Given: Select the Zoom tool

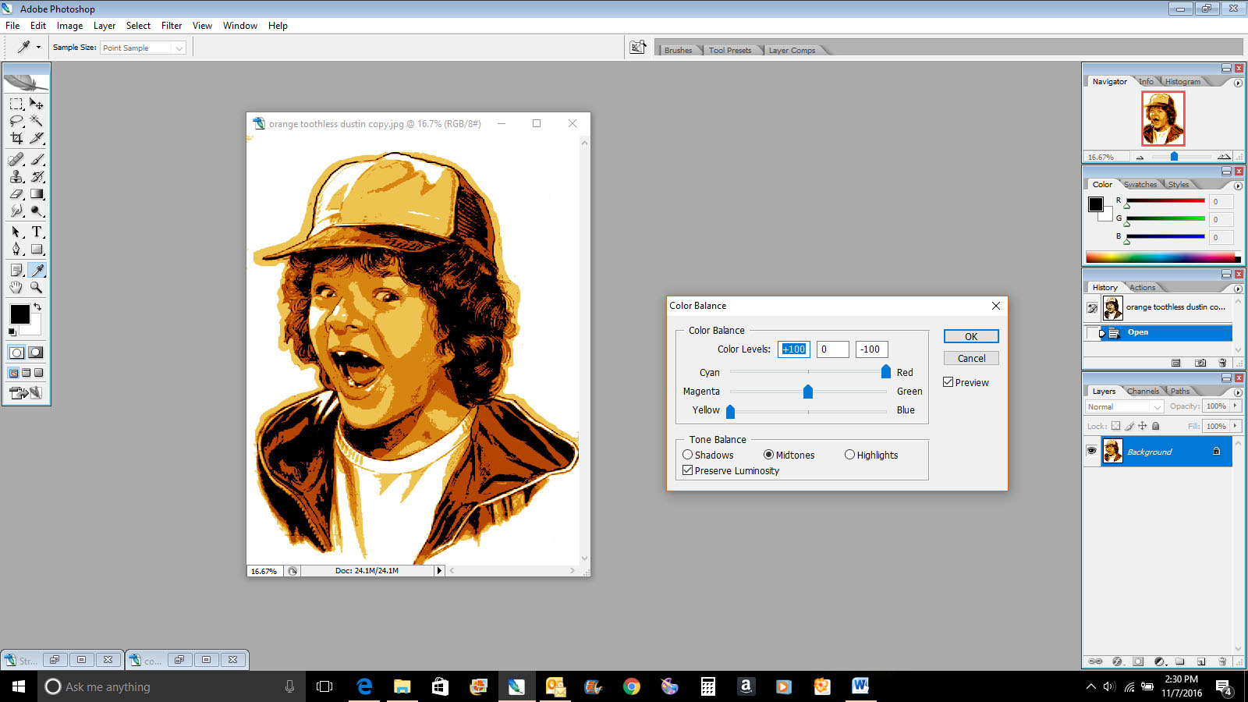Looking at the screenshot, I should 37,287.
